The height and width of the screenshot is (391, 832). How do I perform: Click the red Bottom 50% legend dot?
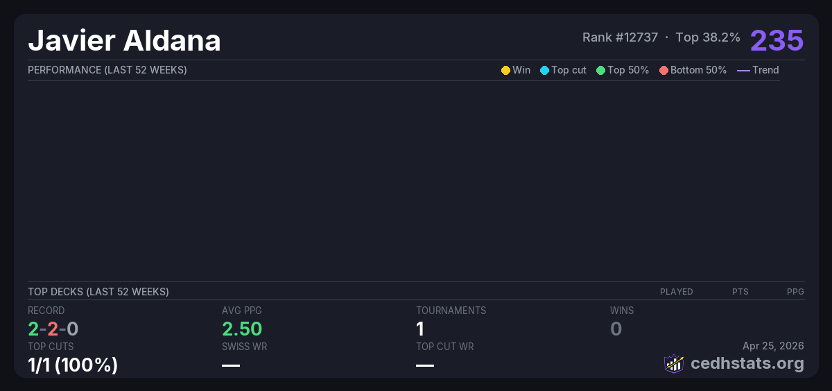coord(664,70)
